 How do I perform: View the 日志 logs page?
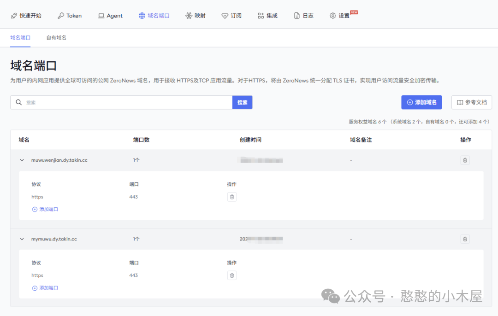304,16
